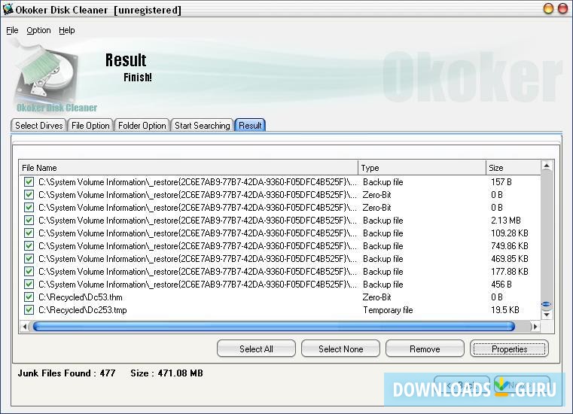The height and width of the screenshot is (414, 573).
Task: Click the Size : 471.08 MB status text
Action: (x=166, y=373)
